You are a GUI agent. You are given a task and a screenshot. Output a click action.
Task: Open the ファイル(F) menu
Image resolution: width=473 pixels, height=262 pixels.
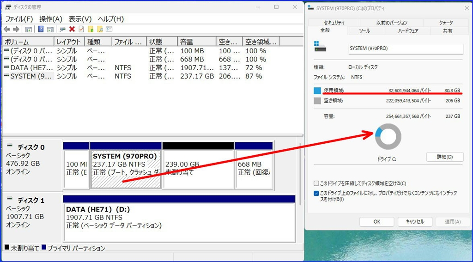pos(19,19)
